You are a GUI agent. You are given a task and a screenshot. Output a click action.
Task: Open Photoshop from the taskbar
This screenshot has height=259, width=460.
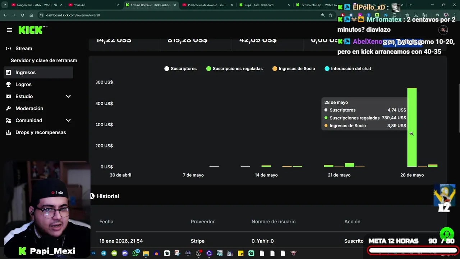pyautogui.click(x=93, y=253)
